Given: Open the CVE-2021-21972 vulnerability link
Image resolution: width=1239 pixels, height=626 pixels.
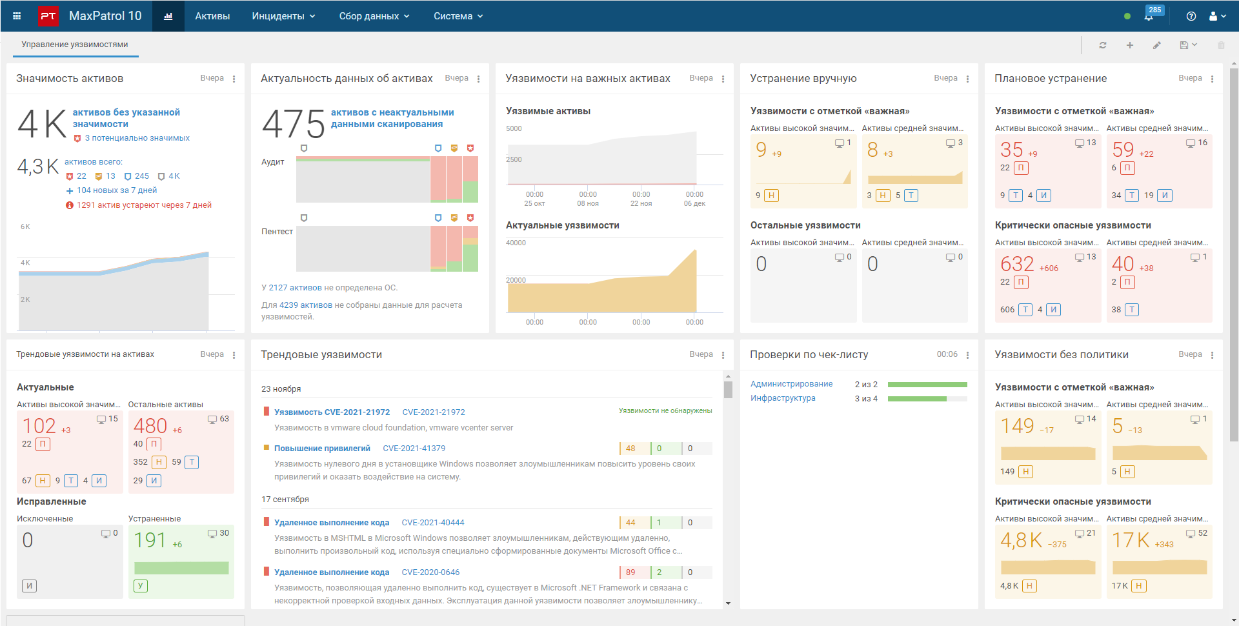Looking at the screenshot, I should coord(332,412).
